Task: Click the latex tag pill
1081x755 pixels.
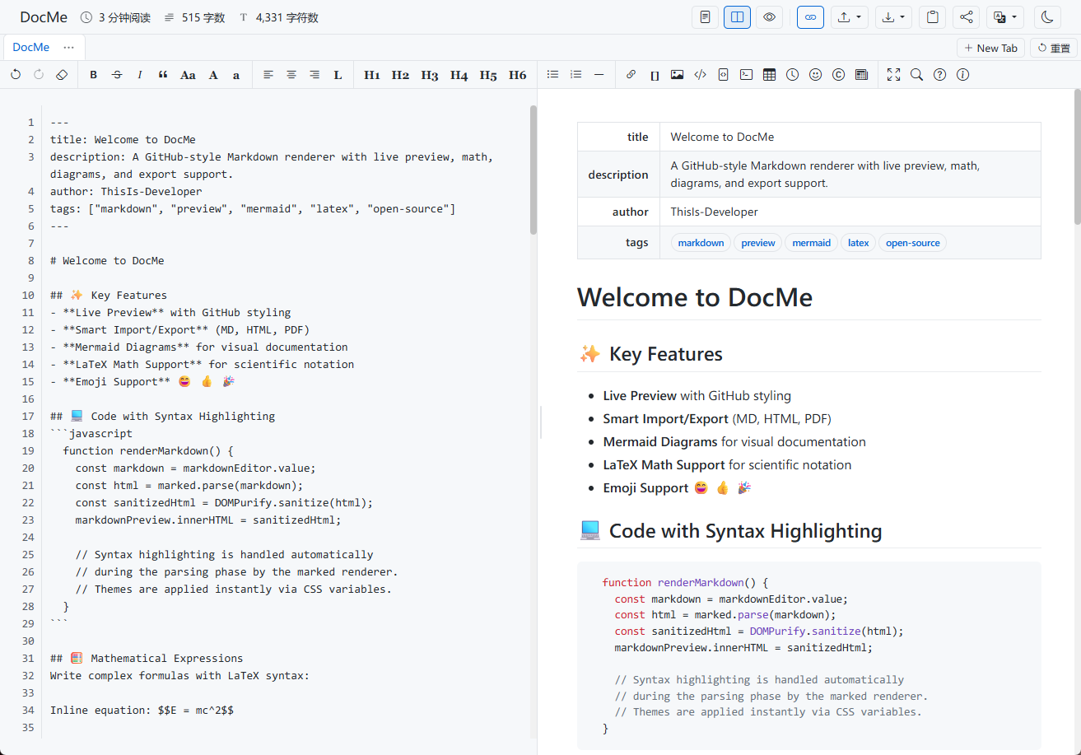Action: click(859, 243)
